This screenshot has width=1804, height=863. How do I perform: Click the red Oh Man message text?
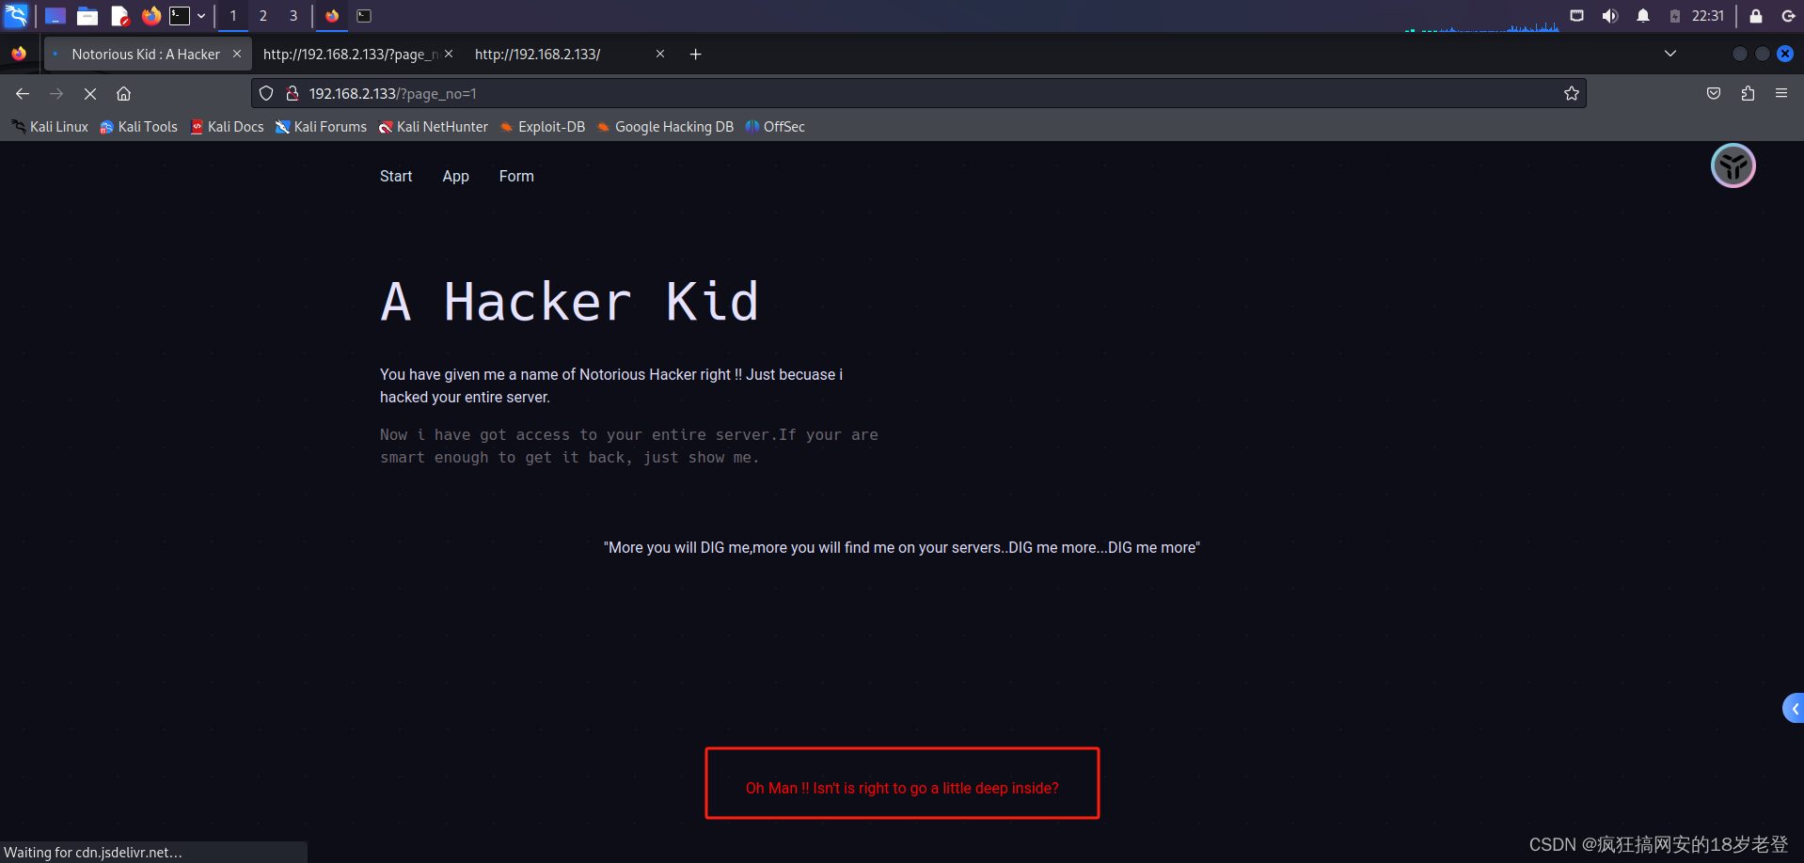click(902, 788)
